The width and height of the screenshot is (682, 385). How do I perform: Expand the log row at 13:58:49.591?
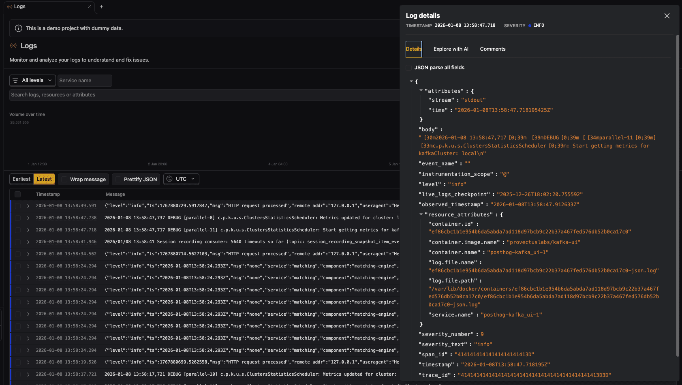click(x=28, y=206)
